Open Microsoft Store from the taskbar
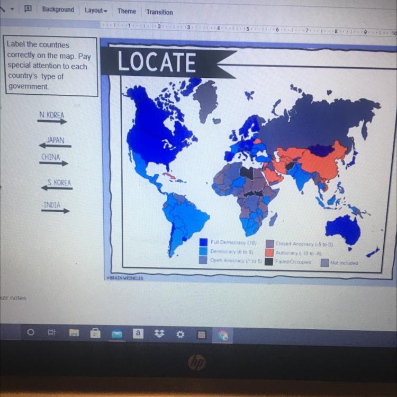Screen dimensions: 397x397 coord(95,333)
